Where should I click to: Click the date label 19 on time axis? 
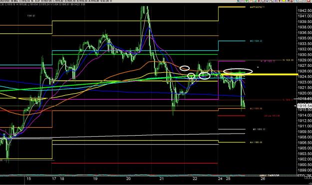[95, 179]
